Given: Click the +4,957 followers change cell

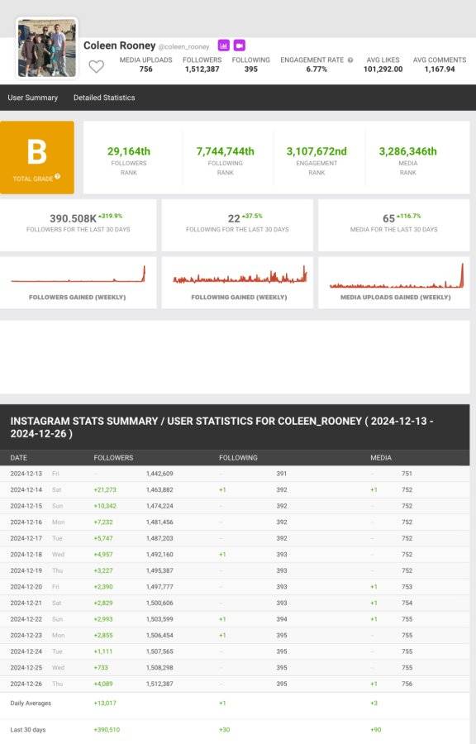Looking at the screenshot, I should [103, 554].
